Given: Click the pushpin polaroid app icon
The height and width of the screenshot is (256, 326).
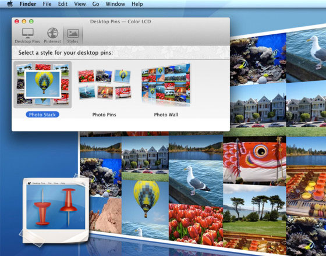Looking at the screenshot, I should (56, 210).
